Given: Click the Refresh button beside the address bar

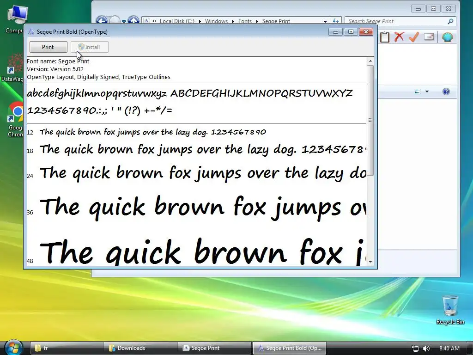Looking at the screenshot, I should tap(336, 21).
